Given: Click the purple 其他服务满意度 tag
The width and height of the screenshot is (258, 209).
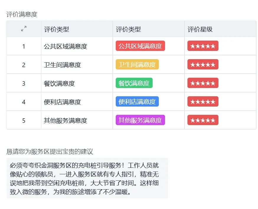Looking at the screenshot, I should point(140,120).
